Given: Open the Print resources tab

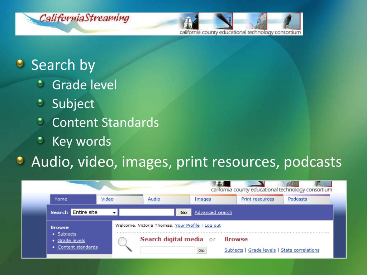Looking at the screenshot, I should (x=257, y=199).
